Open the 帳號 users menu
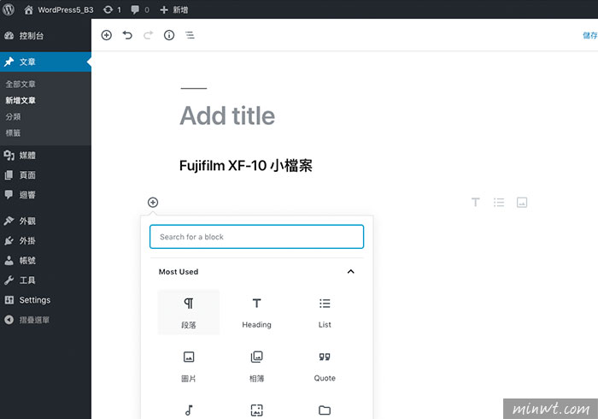Viewport: 598px width, 419px height. [45, 261]
